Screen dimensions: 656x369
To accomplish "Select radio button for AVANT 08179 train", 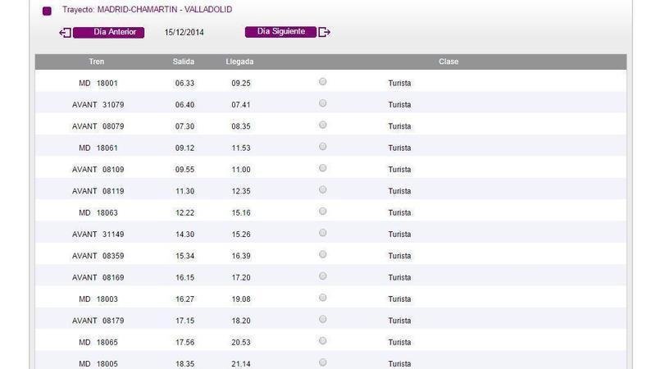I will click(322, 319).
